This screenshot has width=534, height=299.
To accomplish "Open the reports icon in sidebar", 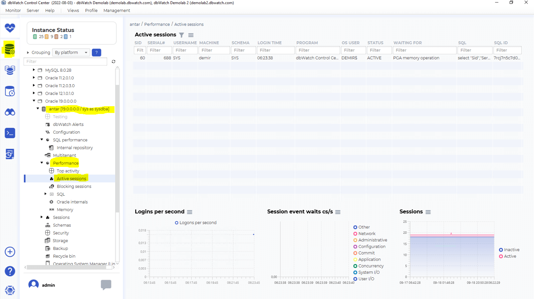I will point(10,154).
